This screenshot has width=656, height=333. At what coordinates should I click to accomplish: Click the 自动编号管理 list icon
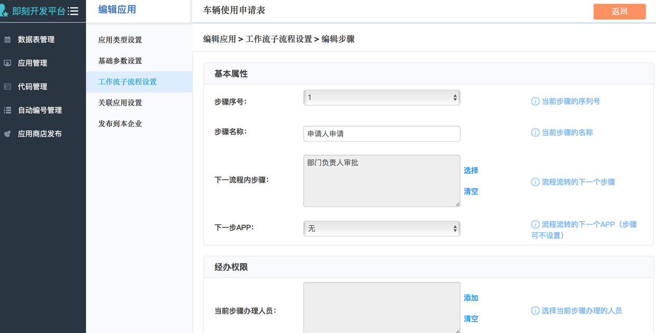[8, 110]
